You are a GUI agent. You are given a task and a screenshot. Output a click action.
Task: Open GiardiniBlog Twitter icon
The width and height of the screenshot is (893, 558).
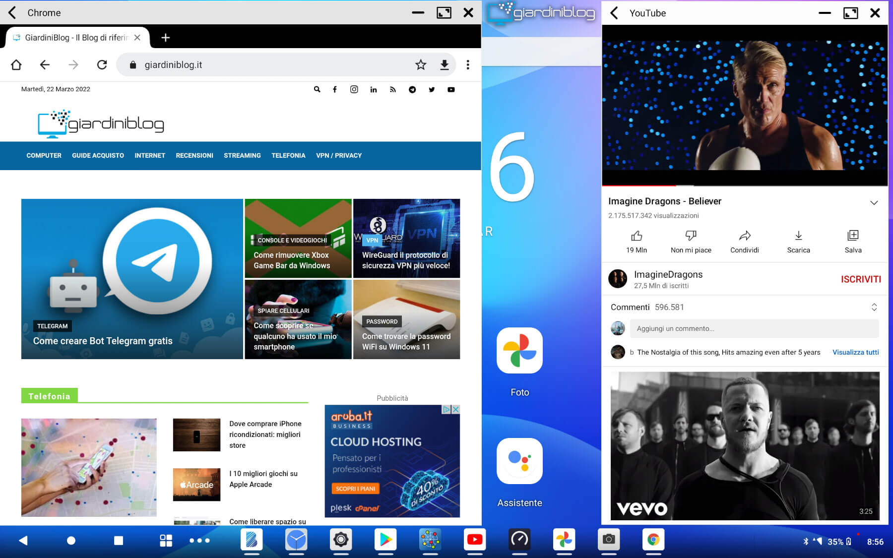[432, 90]
